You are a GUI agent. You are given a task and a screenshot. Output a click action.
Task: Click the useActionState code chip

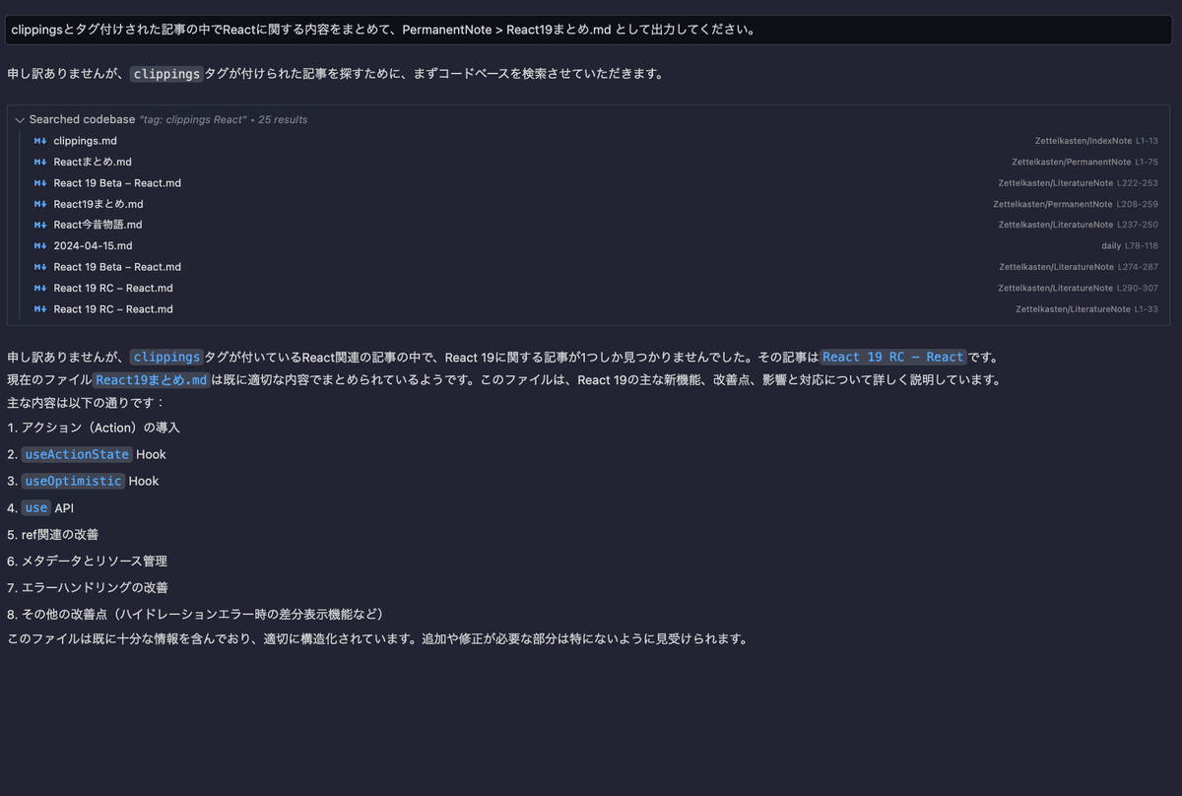pos(77,454)
